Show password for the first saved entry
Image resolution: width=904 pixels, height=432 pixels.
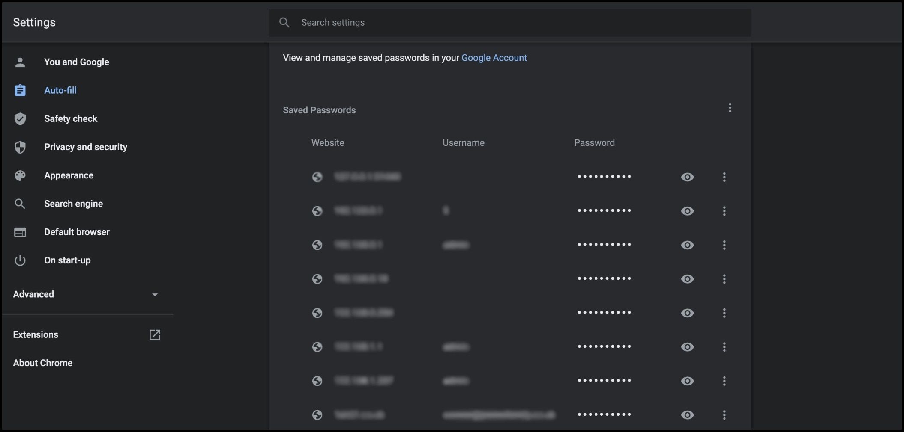[x=687, y=177]
